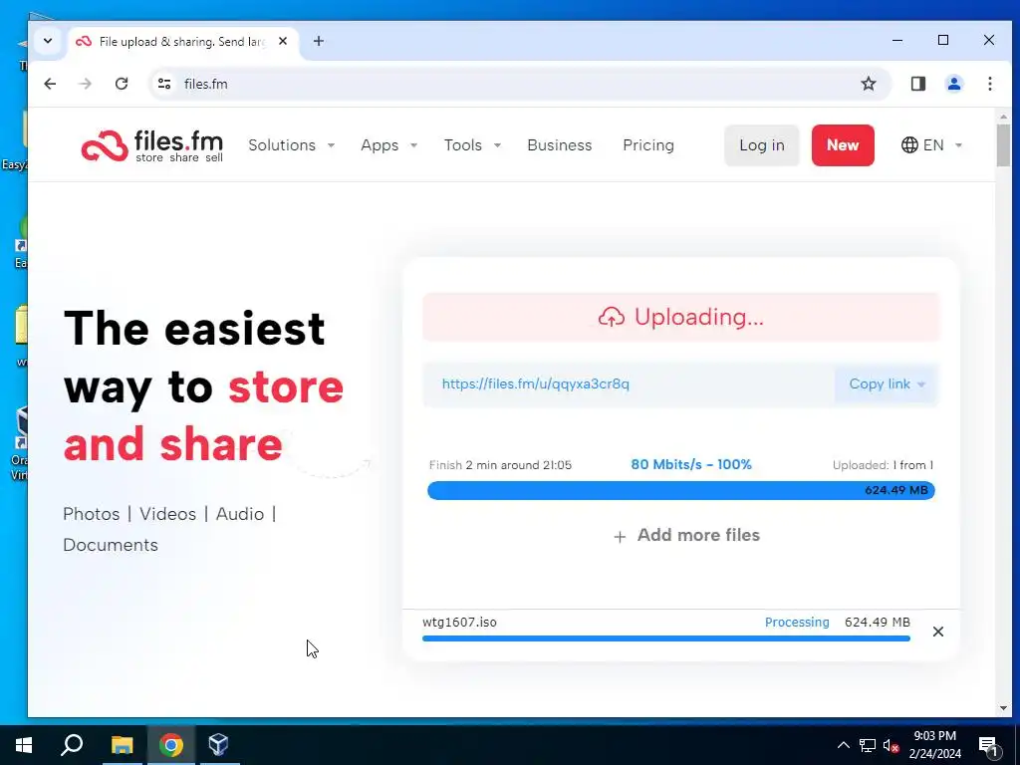Show hidden system tray icons
1020x765 pixels.
pos(843,745)
